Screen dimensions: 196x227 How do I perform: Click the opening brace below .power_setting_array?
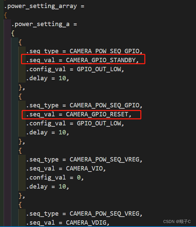point(5,15)
